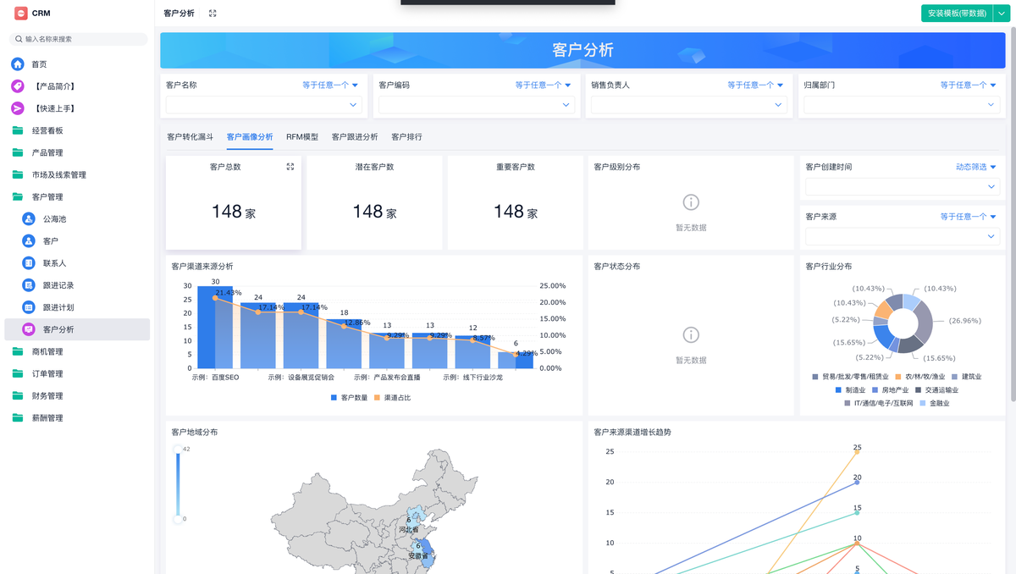Select the 客户 person icon
Screen dimensions: 1016x574
pyautogui.click(x=29, y=241)
